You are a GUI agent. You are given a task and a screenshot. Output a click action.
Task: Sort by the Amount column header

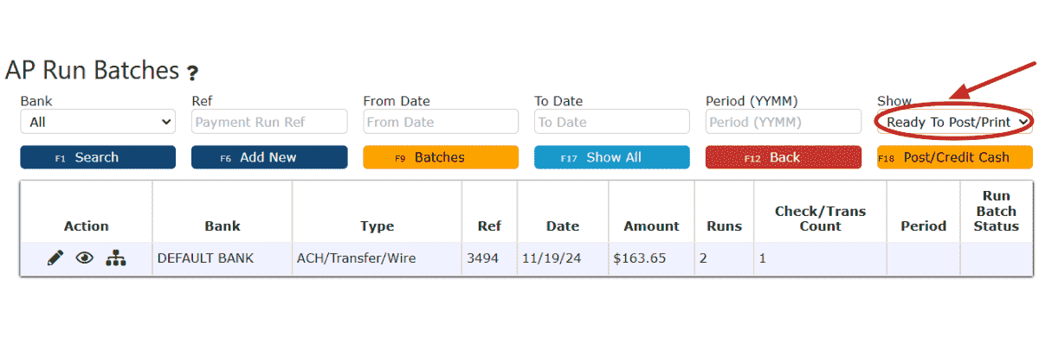pos(651,226)
